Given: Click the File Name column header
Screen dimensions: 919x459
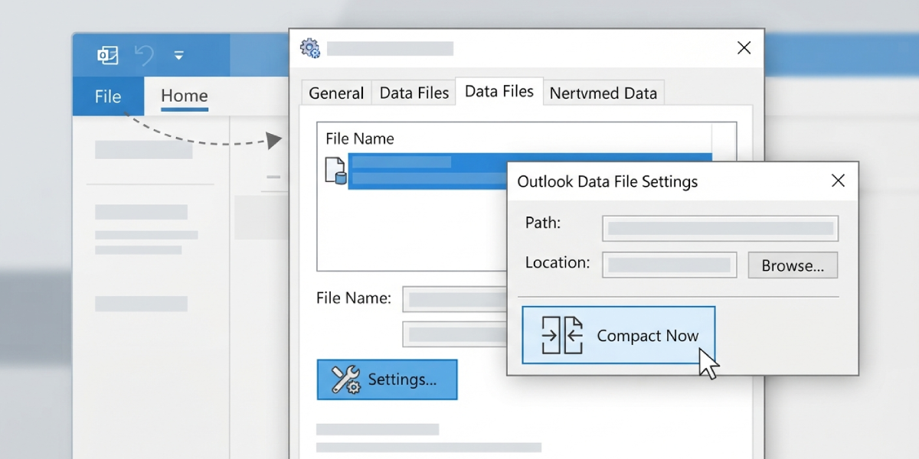Looking at the screenshot, I should point(360,138).
